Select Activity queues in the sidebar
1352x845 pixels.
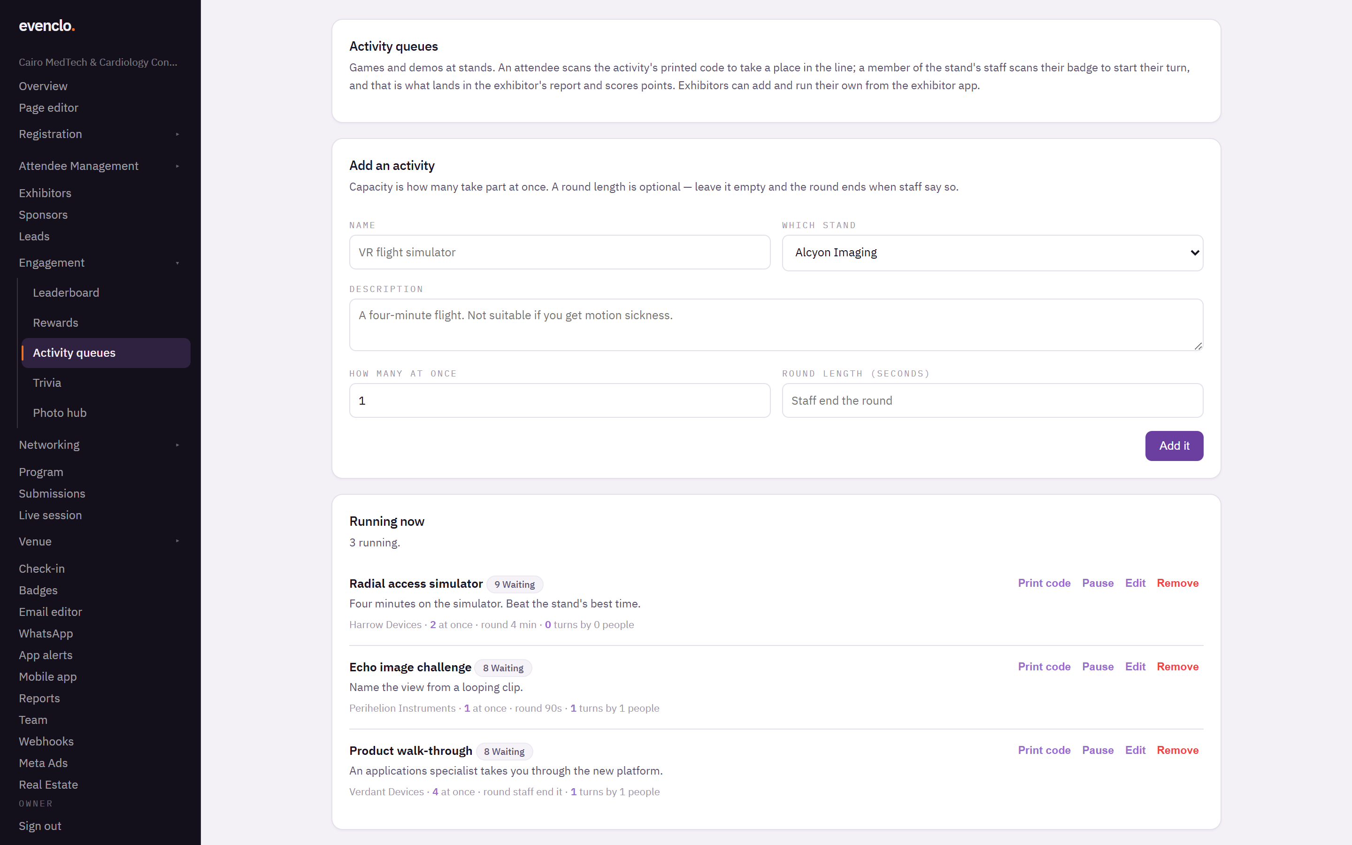click(106, 353)
